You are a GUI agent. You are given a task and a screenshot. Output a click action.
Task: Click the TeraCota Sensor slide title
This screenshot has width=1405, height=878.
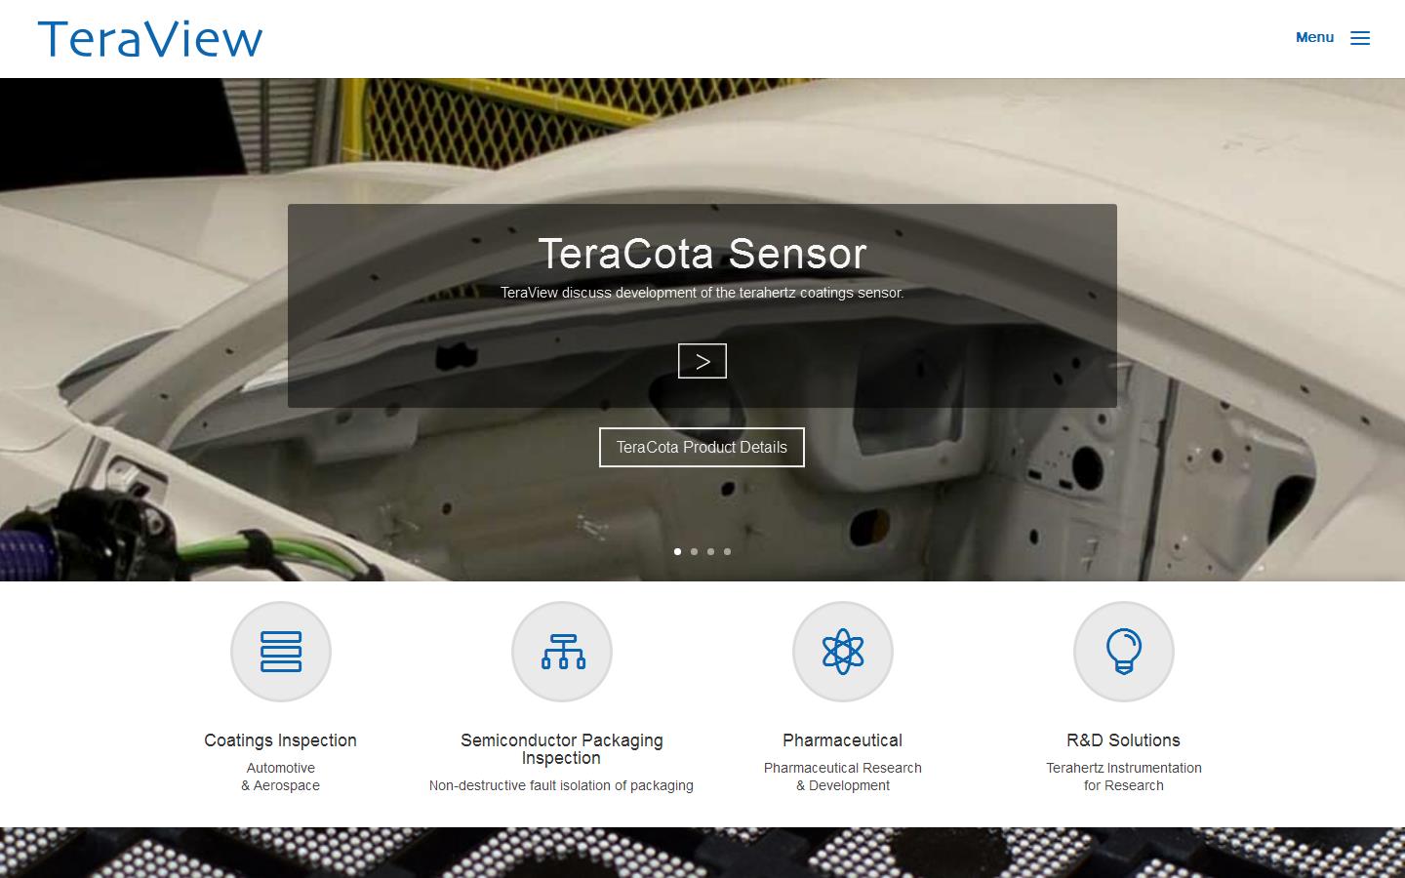pos(702,254)
